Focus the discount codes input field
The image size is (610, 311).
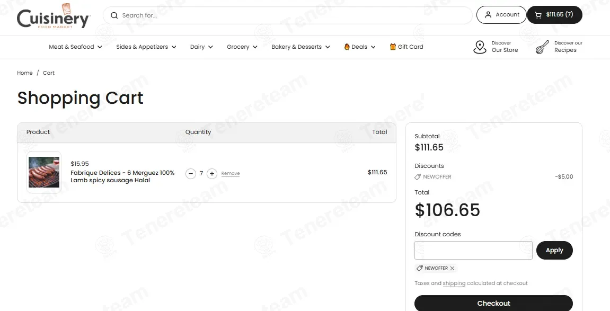click(x=473, y=251)
